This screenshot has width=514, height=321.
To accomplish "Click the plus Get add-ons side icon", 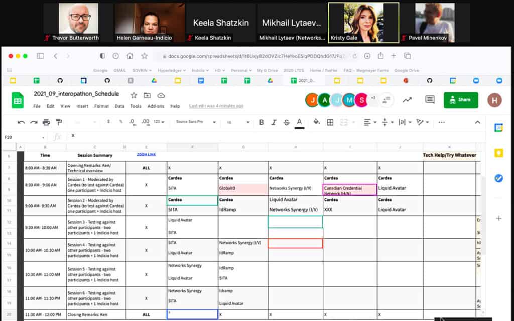I will (x=498, y=218).
